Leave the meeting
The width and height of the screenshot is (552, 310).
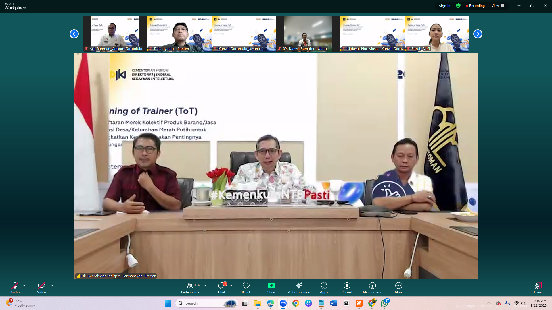(x=538, y=288)
